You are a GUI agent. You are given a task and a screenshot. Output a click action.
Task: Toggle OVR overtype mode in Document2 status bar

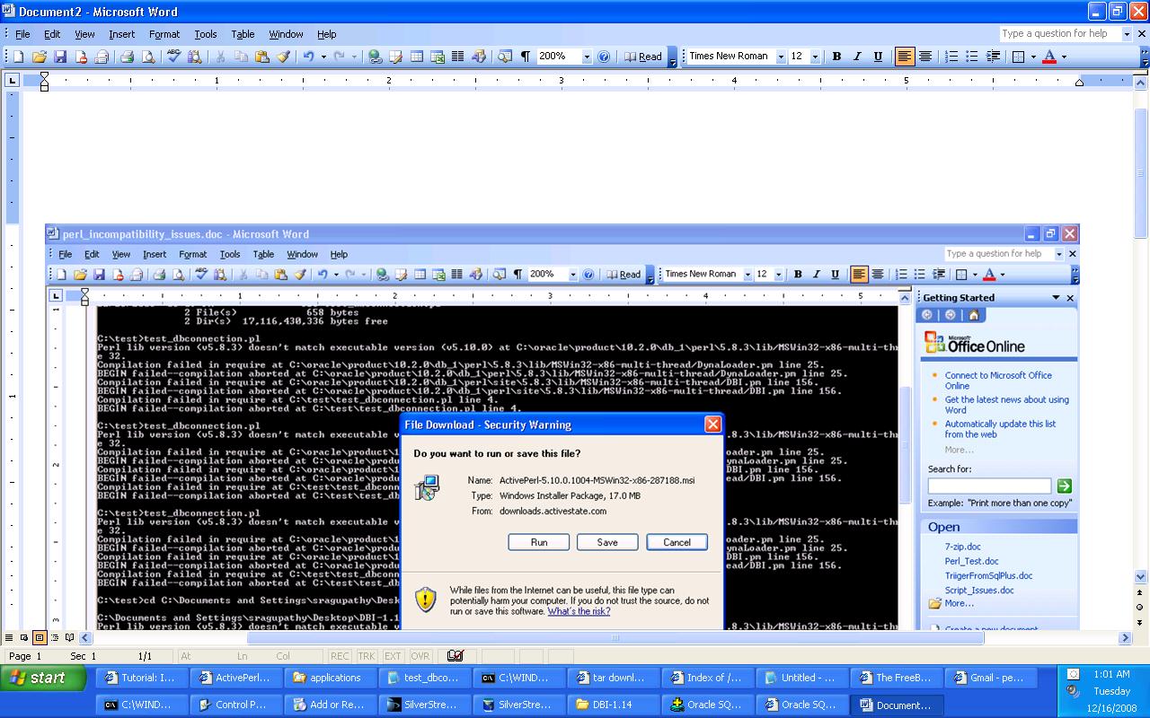click(420, 656)
